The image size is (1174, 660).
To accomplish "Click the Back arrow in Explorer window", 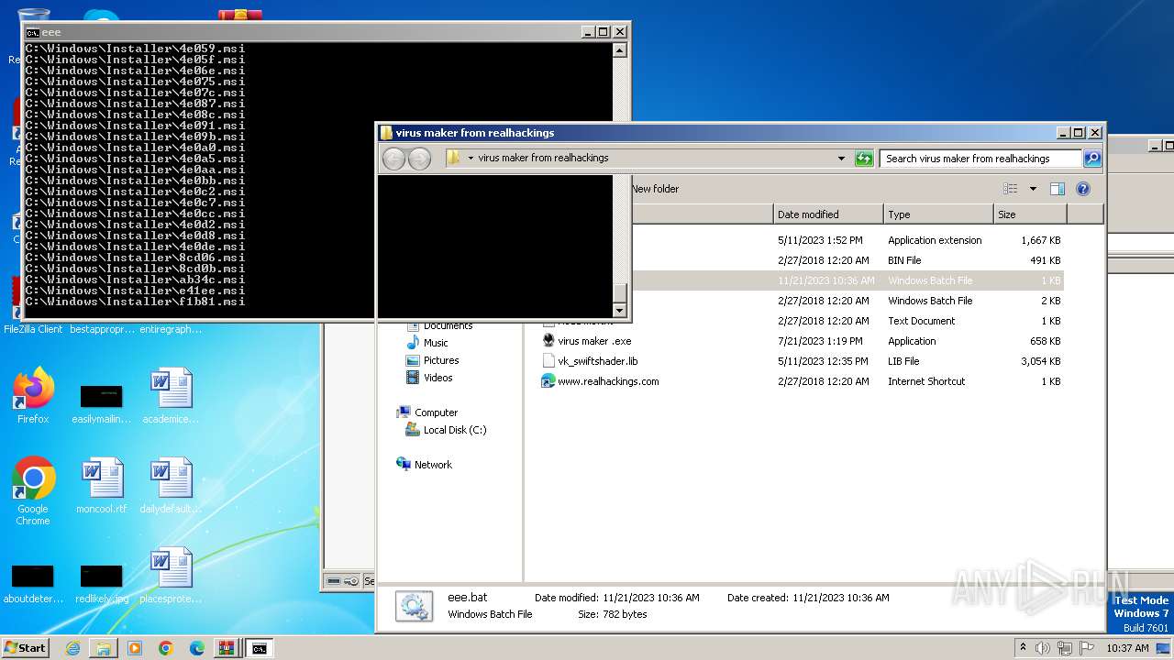I will 394,159.
